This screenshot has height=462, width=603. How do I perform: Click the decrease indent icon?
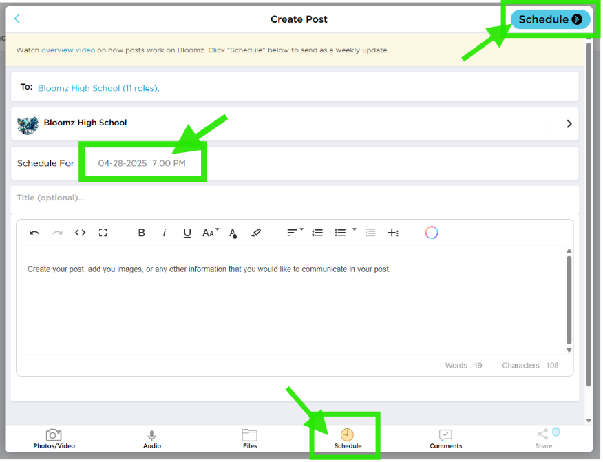(370, 233)
